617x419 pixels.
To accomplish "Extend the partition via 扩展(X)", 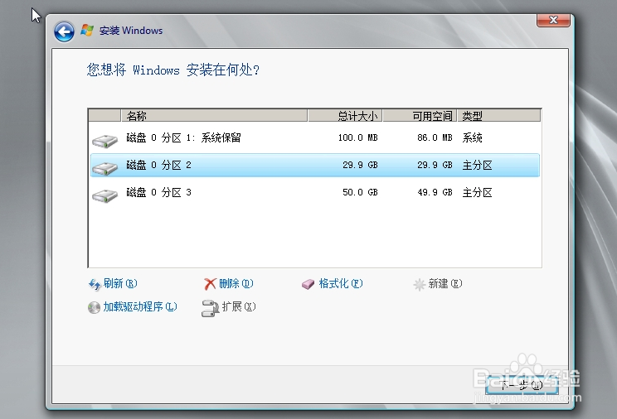I will [x=239, y=306].
